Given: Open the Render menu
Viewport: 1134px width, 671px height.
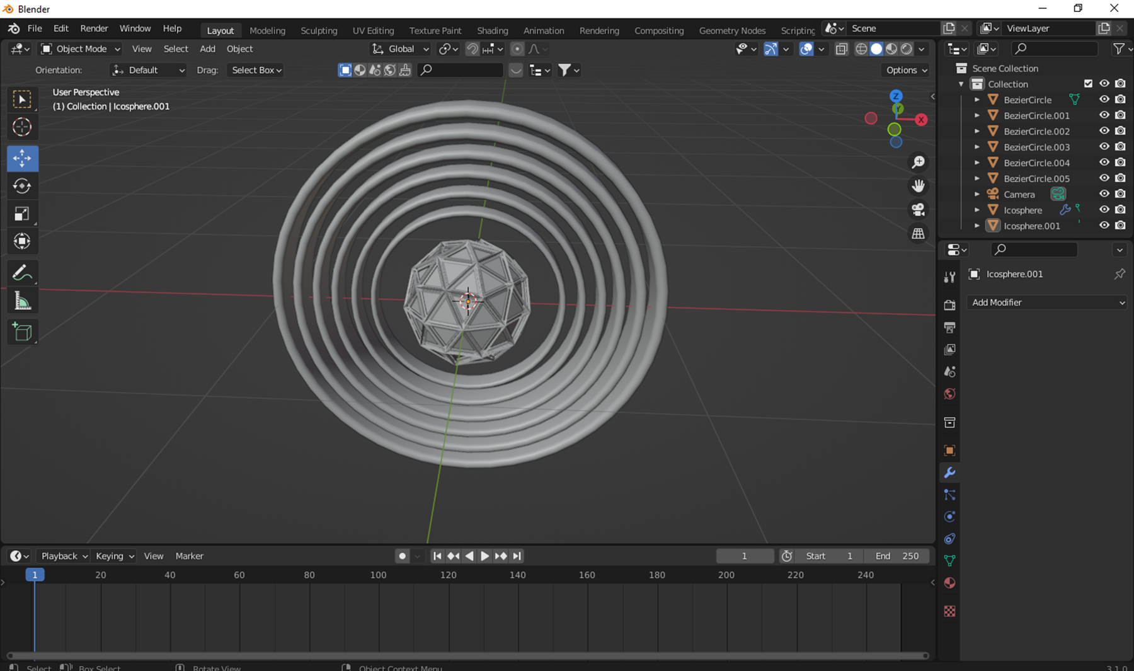Looking at the screenshot, I should (94, 29).
